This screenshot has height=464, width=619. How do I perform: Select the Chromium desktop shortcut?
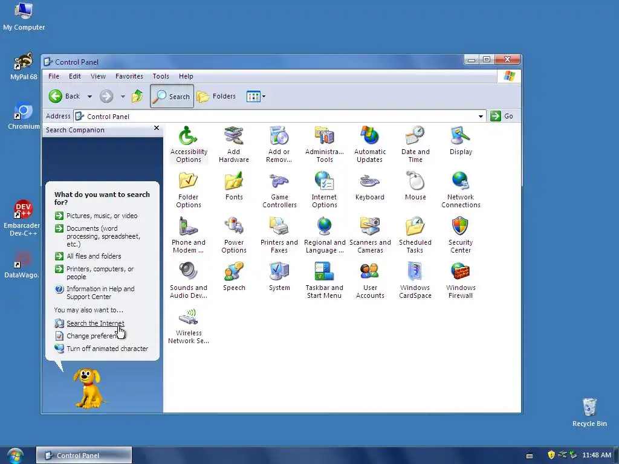(x=24, y=116)
